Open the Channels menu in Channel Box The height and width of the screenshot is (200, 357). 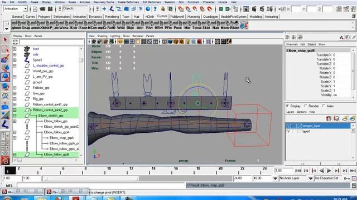(x=292, y=44)
